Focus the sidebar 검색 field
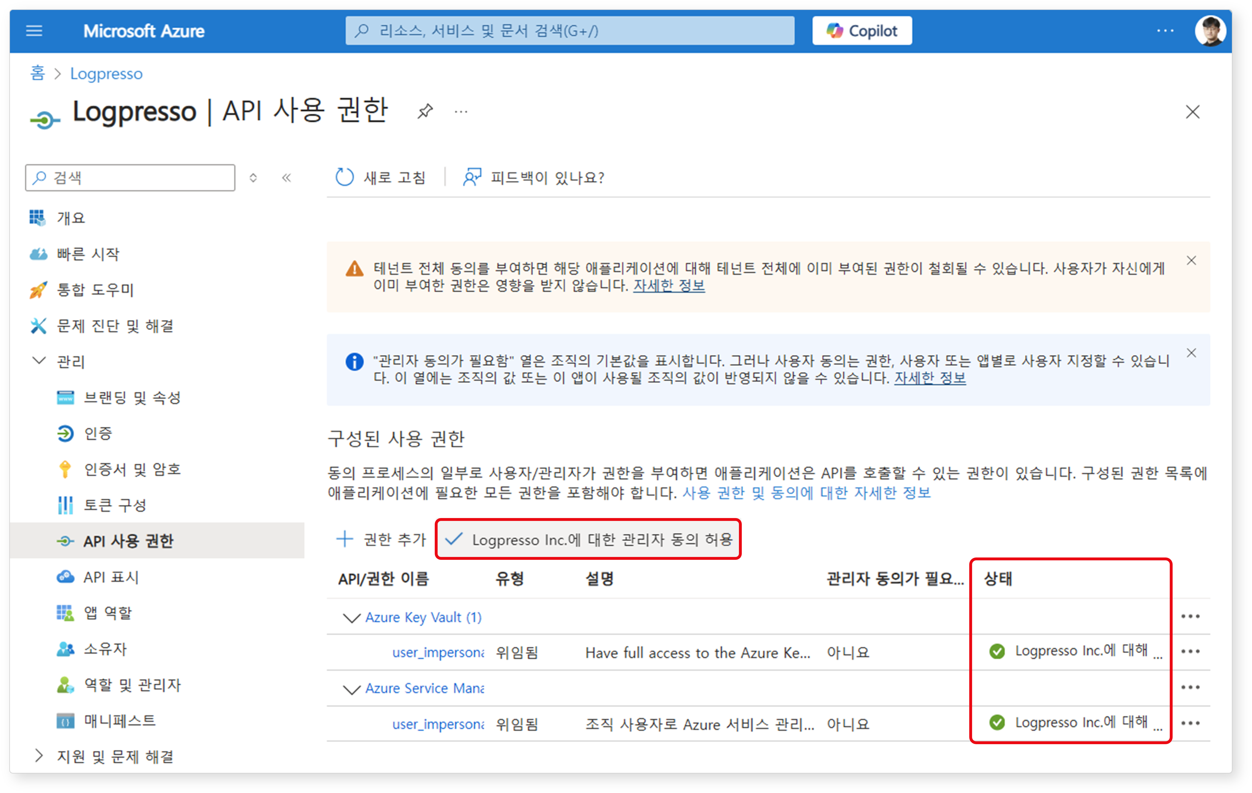1252x793 pixels. coord(130,178)
